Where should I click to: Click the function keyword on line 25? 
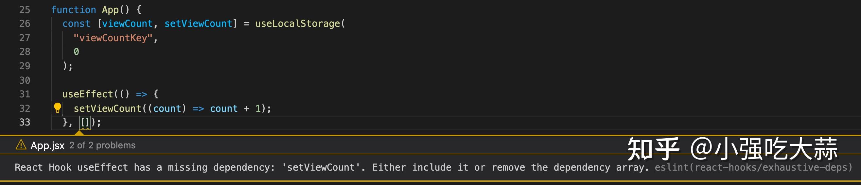(x=74, y=10)
